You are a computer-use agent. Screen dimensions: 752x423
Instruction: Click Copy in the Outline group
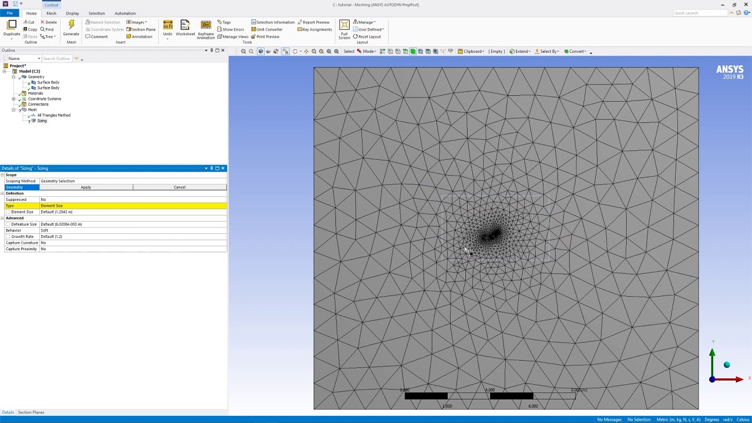click(30, 29)
